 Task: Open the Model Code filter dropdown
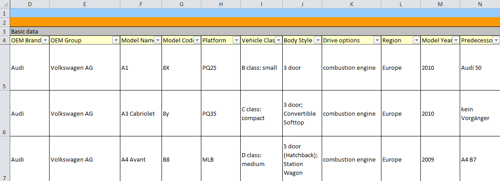coord(197,41)
